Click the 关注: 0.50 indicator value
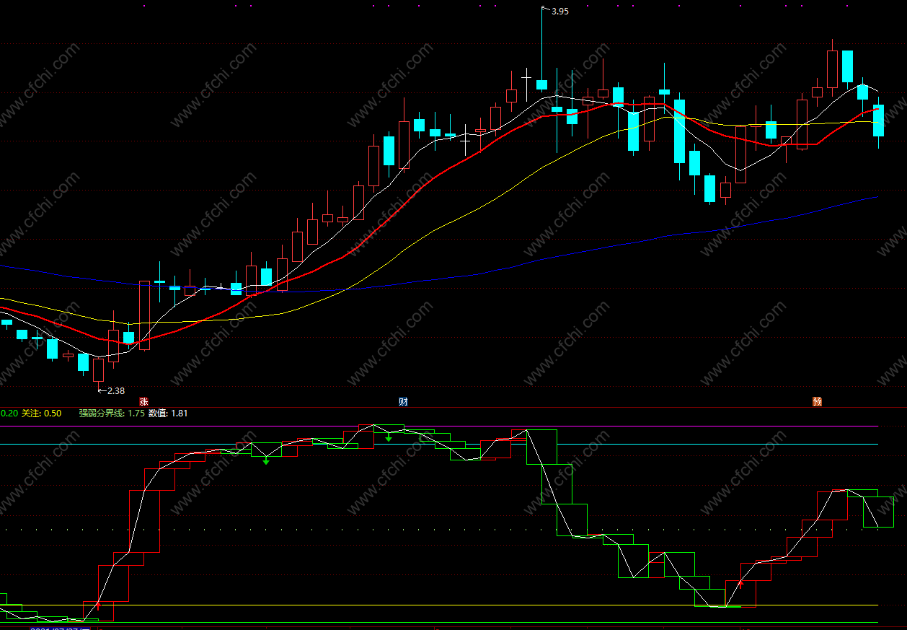 click(42, 414)
